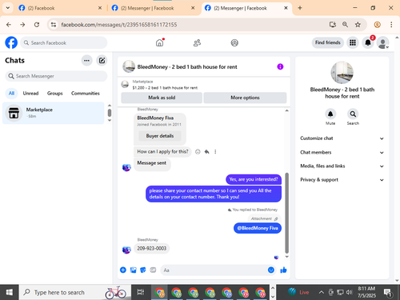Go to the Home feed icon

click(x=160, y=42)
